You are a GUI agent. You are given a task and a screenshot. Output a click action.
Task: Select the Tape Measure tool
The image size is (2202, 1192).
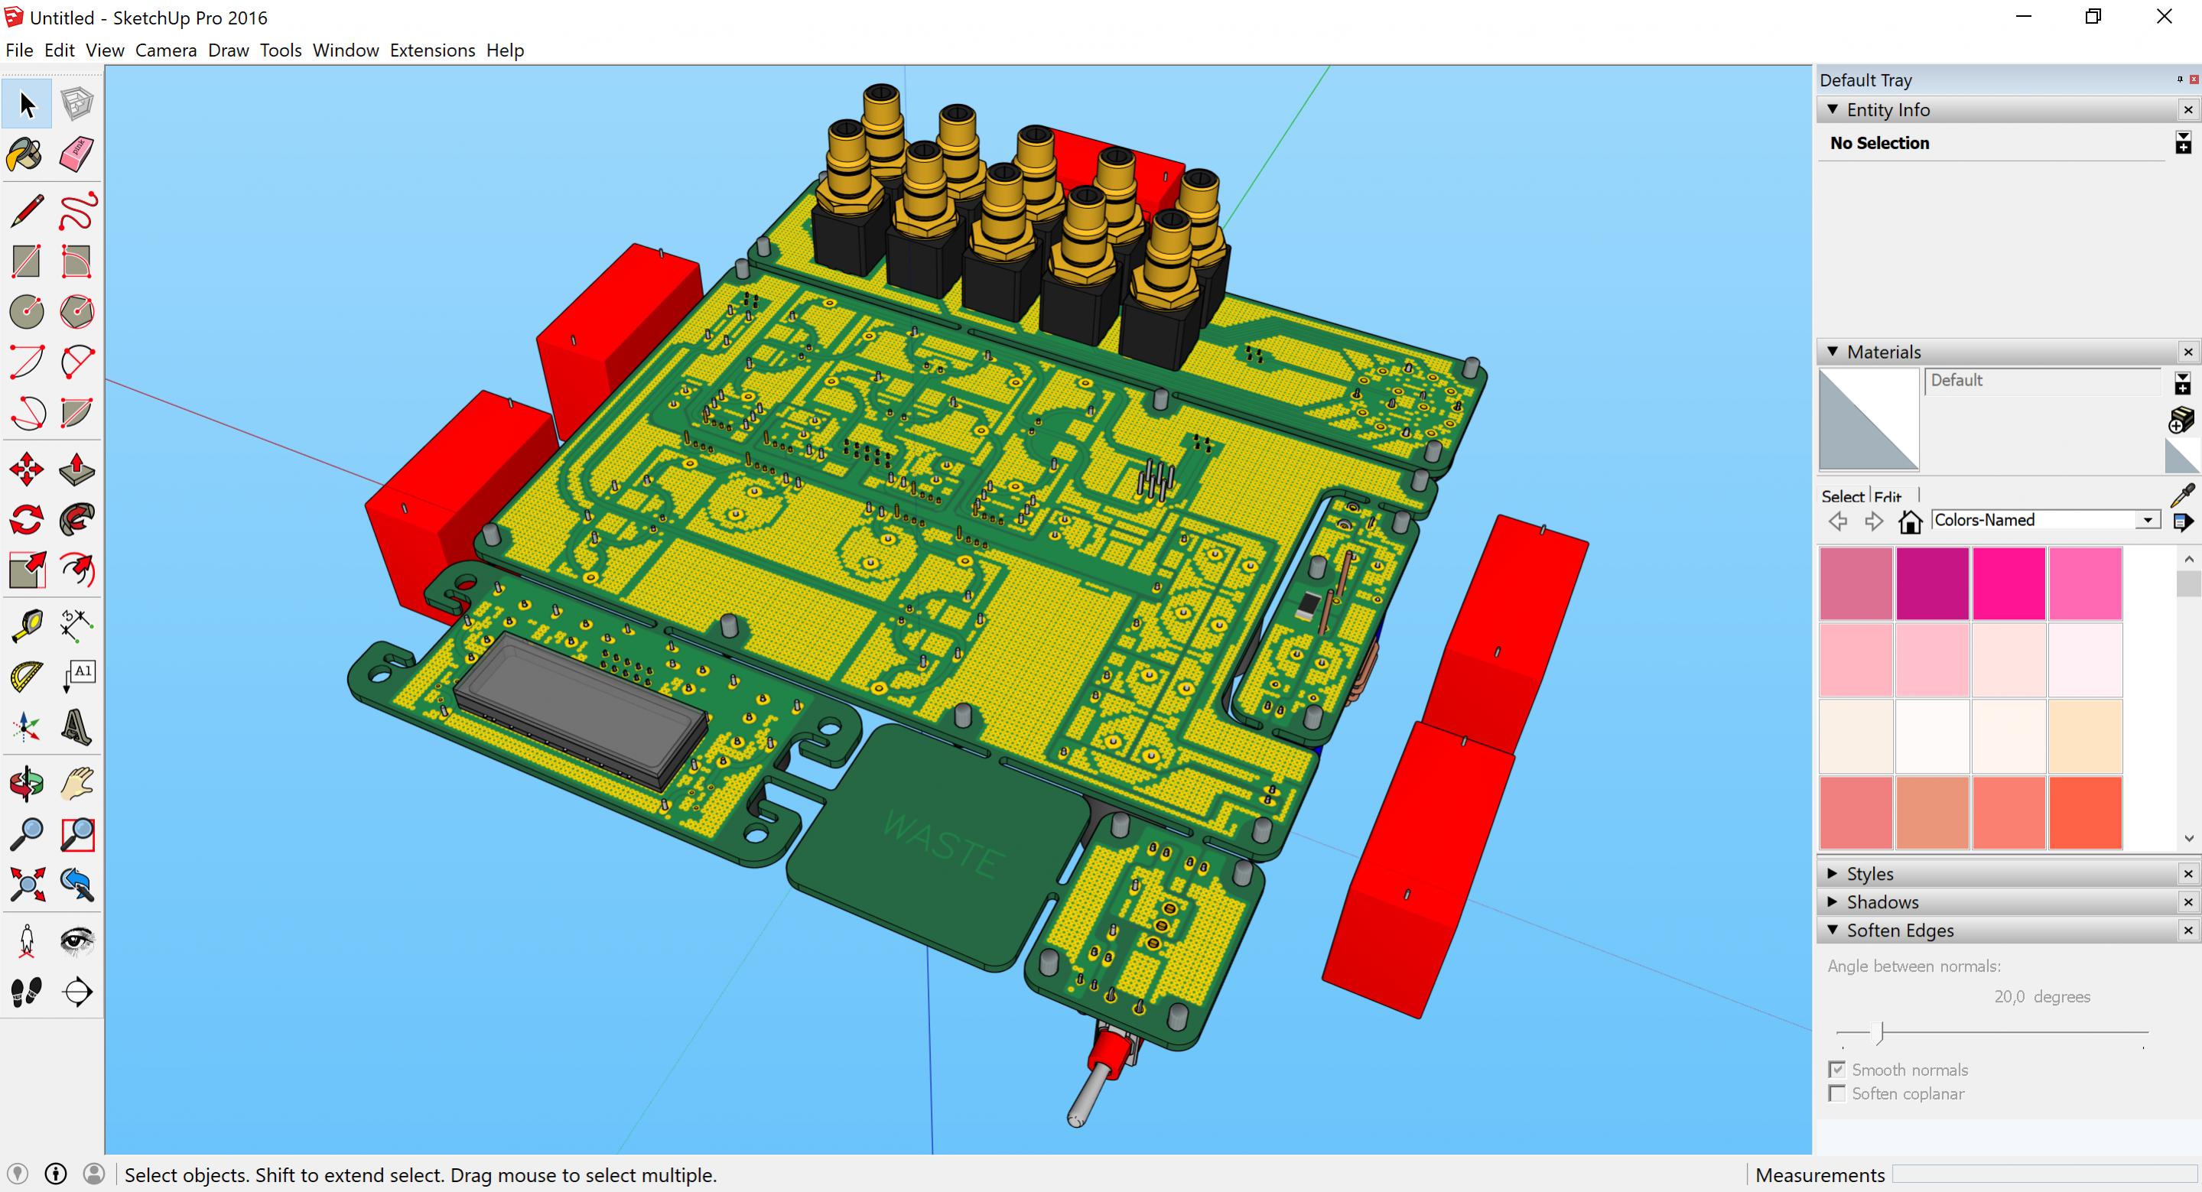tap(27, 625)
